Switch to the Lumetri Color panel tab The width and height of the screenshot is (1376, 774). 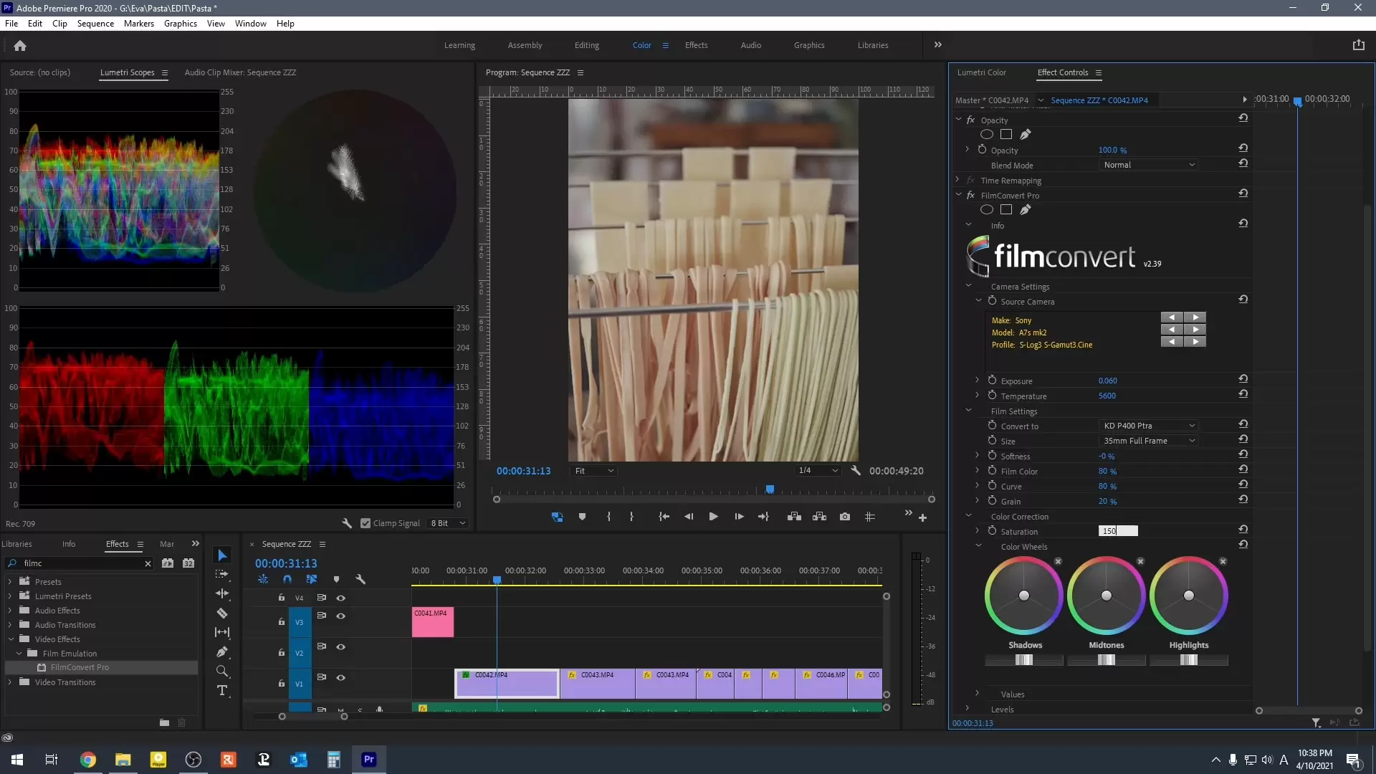pos(981,72)
